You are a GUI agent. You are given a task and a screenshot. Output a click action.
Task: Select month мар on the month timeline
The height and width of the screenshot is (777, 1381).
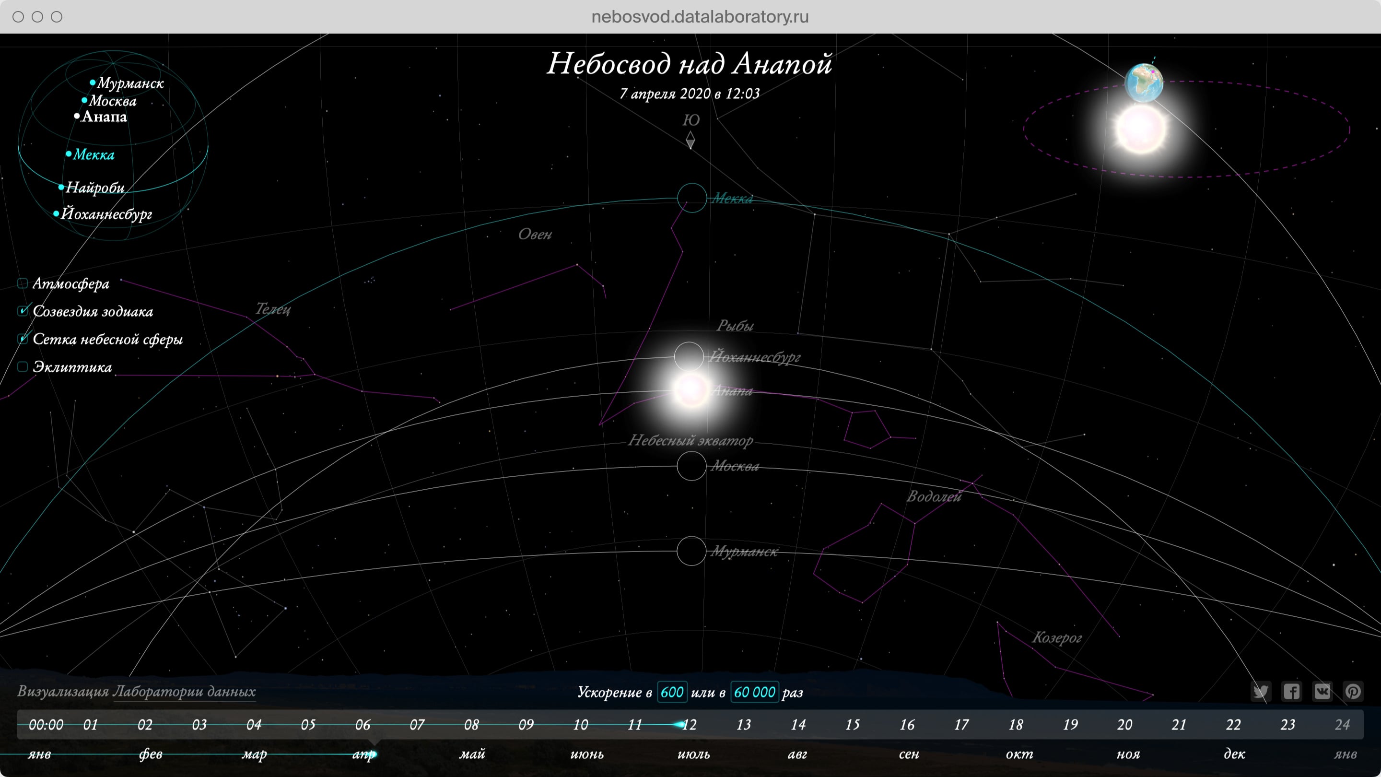(254, 754)
